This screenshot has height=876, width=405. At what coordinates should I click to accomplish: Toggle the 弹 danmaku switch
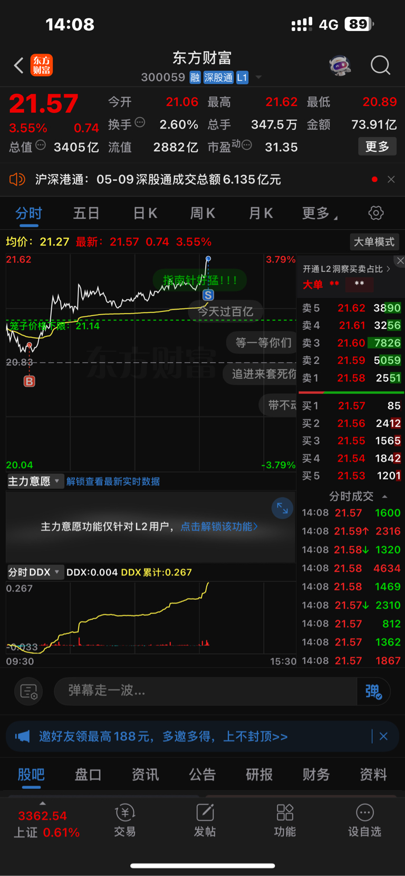[373, 691]
